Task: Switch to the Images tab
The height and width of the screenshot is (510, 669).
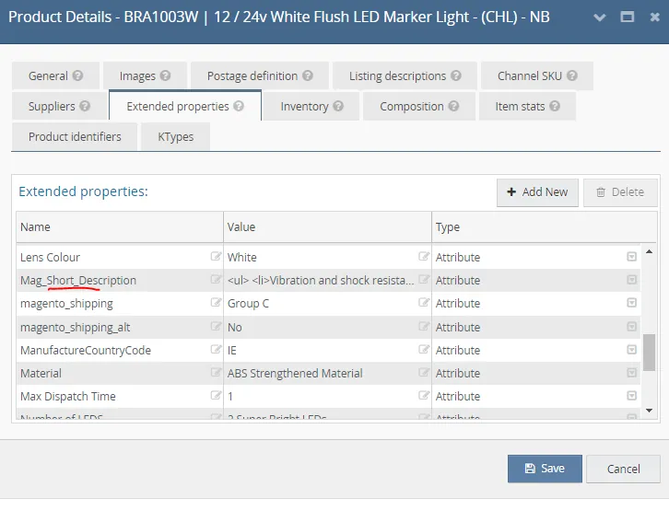Action: 145,75
